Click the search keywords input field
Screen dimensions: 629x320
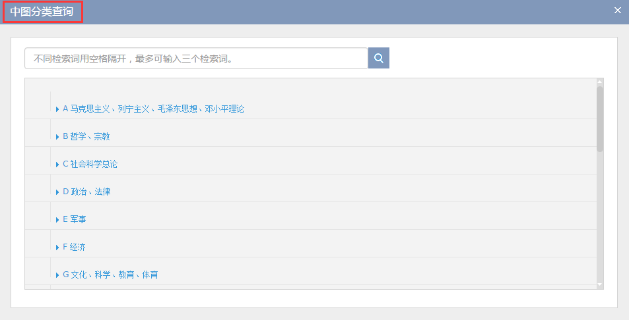click(x=196, y=58)
